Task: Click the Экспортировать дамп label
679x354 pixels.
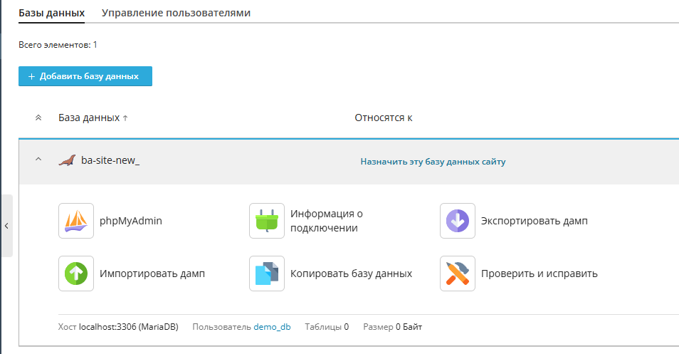Action: tap(535, 221)
